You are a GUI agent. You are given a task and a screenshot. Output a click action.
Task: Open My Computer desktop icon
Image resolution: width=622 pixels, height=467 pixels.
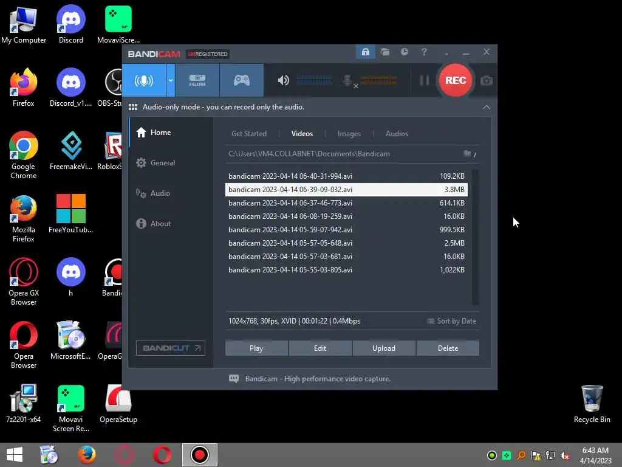24,25
